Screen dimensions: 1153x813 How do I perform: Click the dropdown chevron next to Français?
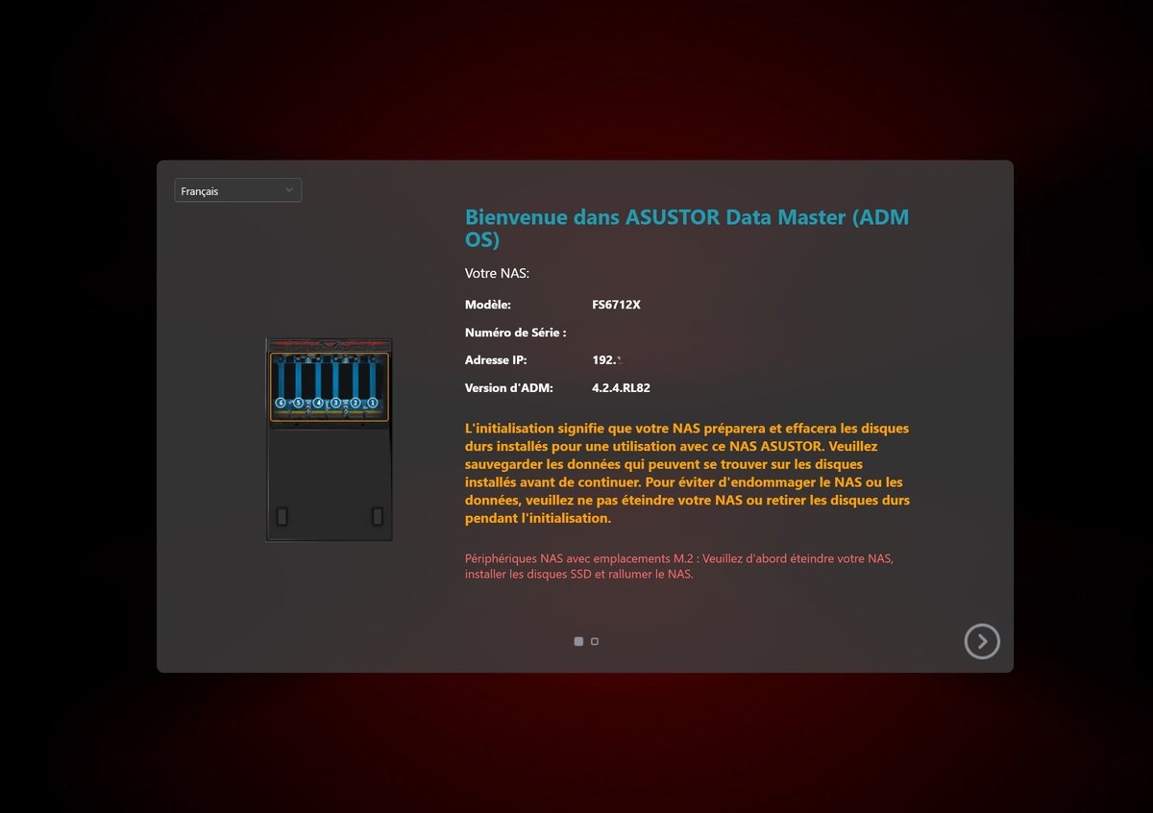(x=288, y=189)
